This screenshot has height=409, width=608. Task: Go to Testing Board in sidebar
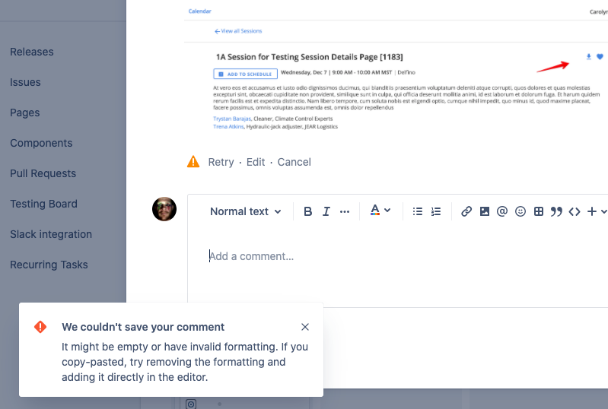pyautogui.click(x=43, y=204)
